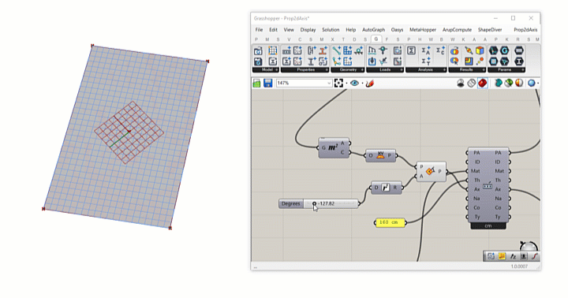This screenshot has width=568, height=298.
Task: Click the blue Save document floppy icon
Action: coord(267,84)
